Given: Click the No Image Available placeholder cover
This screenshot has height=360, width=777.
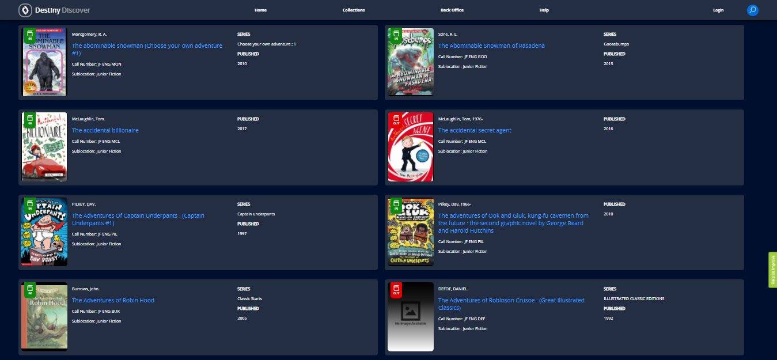Looking at the screenshot, I should pos(411,316).
